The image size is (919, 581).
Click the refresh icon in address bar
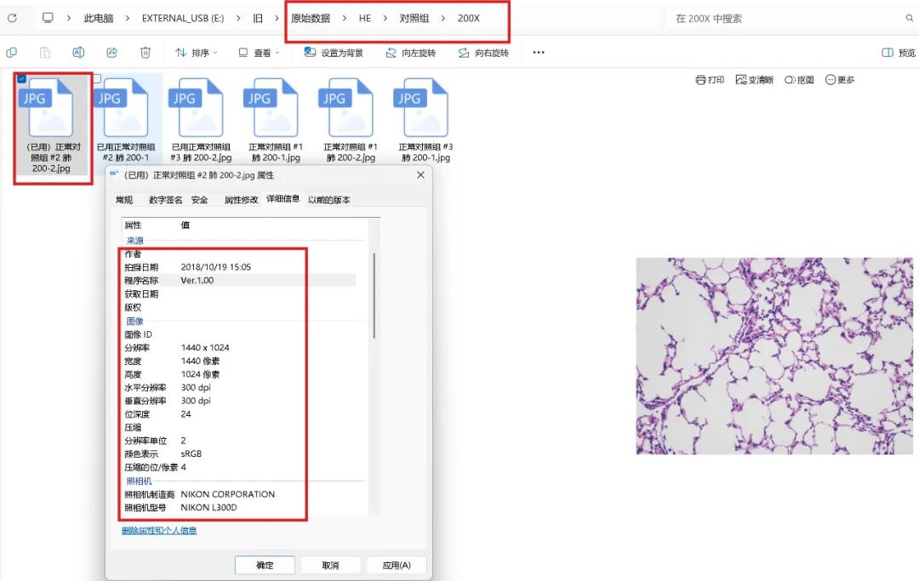(12, 18)
